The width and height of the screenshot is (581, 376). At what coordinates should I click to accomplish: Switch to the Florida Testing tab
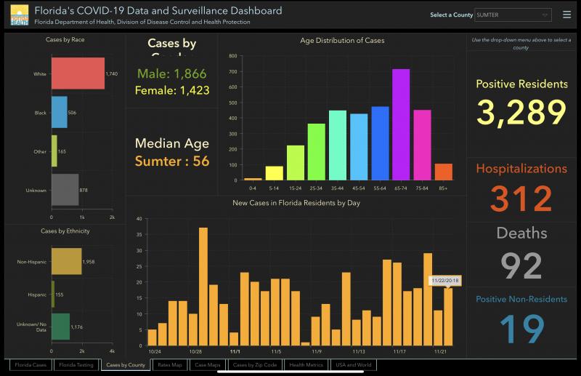tap(76, 365)
